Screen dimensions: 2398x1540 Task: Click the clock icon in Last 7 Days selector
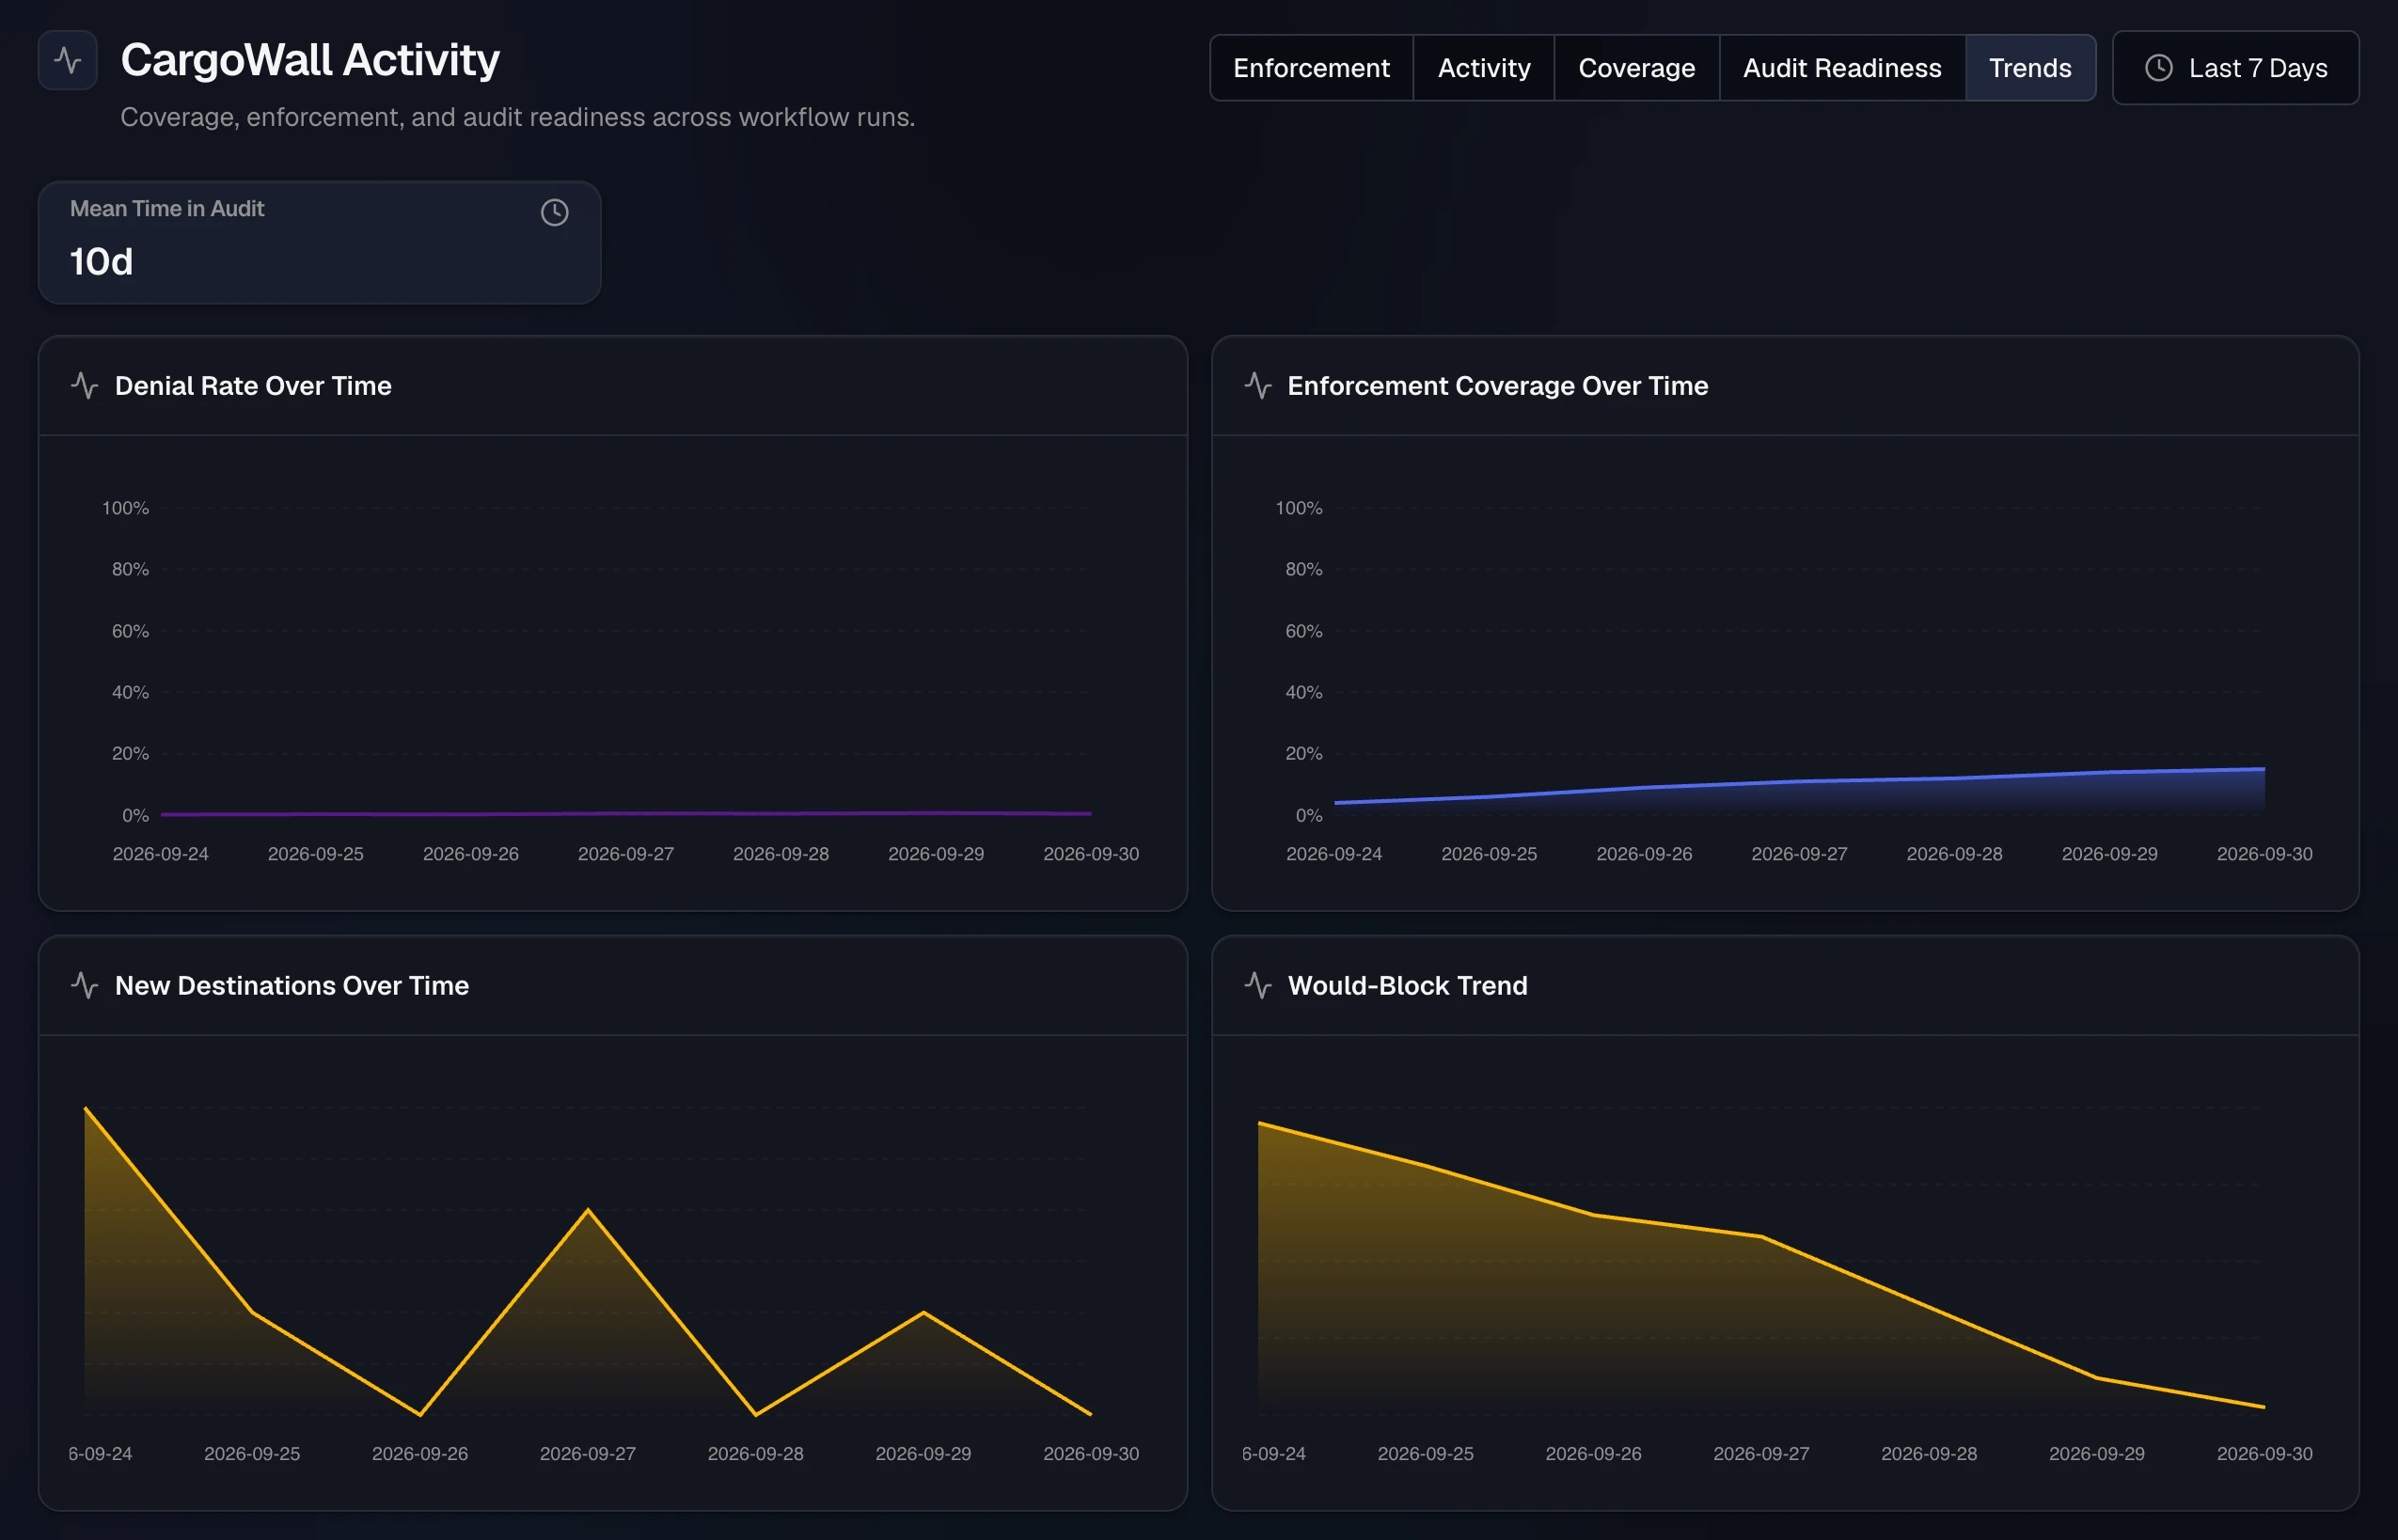[2159, 68]
